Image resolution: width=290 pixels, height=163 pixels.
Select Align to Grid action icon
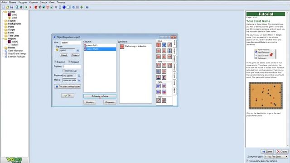tap(159, 72)
